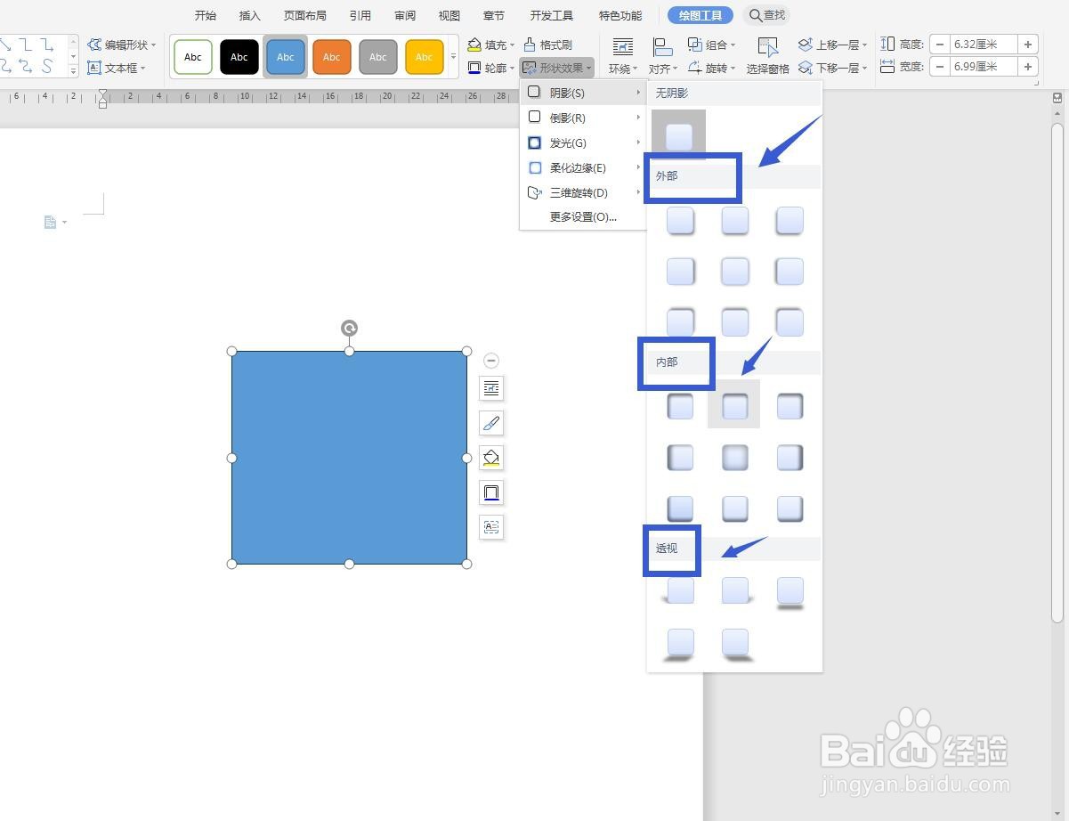Screen dimensions: 1069x821
Task: Select the blue square shape
Action: [x=349, y=458]
